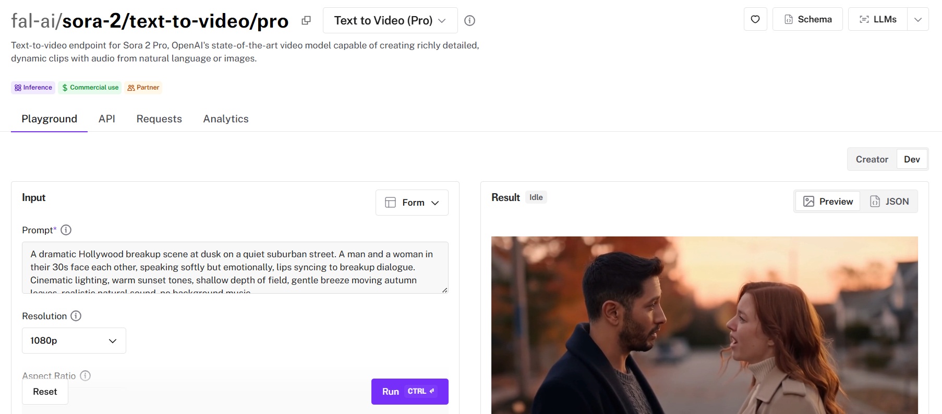
Task: Click the Resolution info icon
Action: coord(76,316)
